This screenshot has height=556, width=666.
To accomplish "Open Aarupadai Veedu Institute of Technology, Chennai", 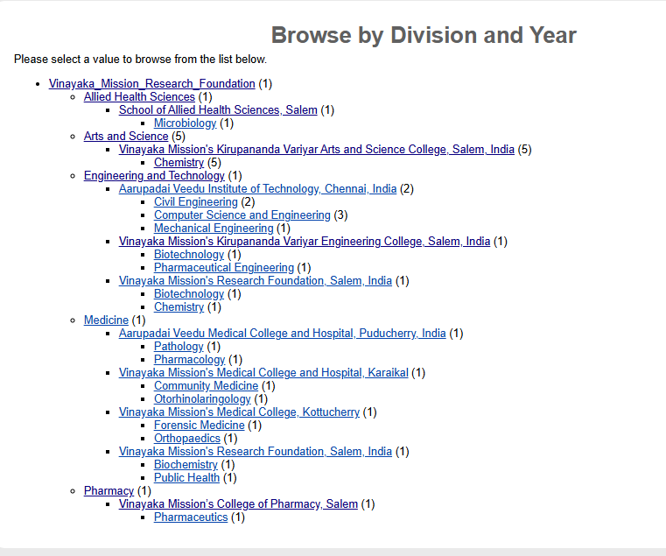I will pos(257,189).
